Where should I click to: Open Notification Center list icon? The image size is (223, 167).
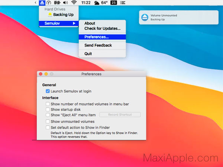(x=123, y=3)
